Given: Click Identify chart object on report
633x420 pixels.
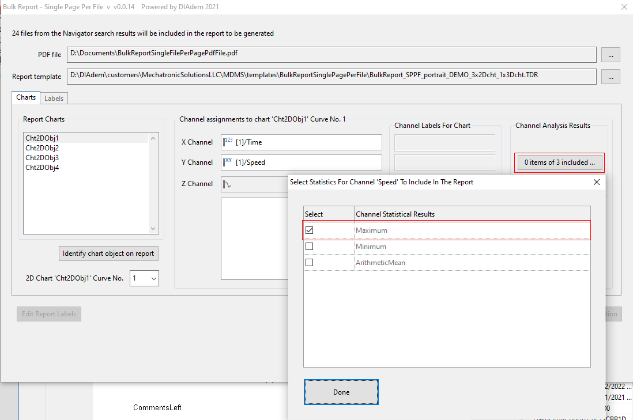Looking at the screenshot, I should click(108, 253).
